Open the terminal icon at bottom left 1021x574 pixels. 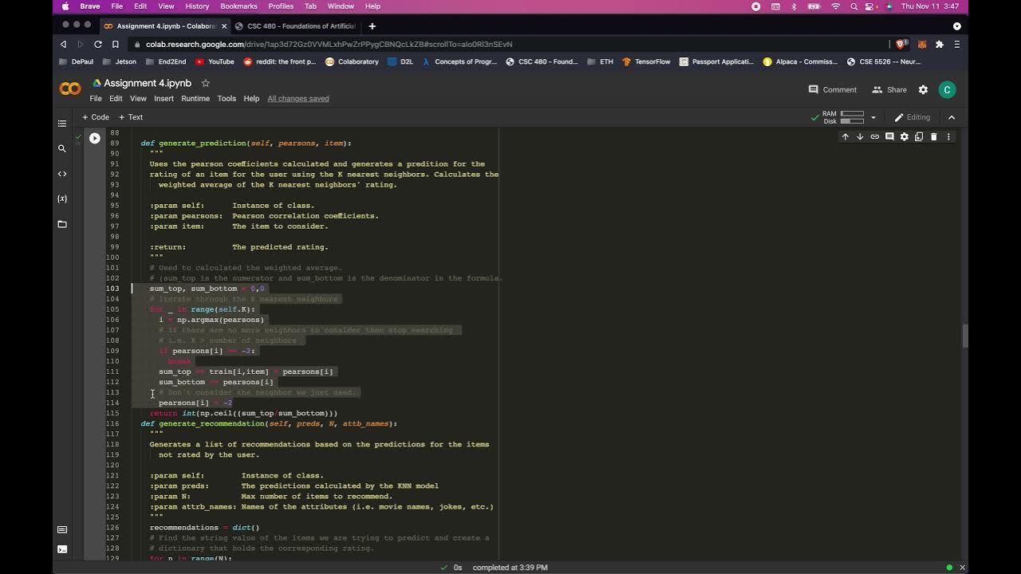62,549
